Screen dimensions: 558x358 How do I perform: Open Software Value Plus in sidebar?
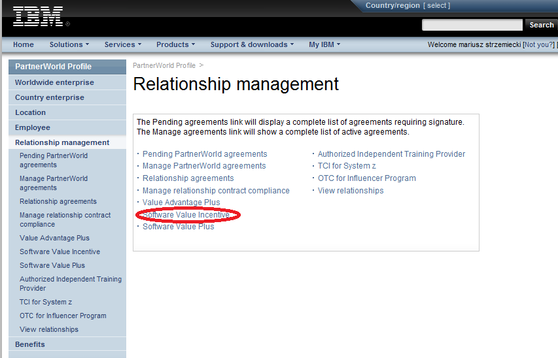[52, 266]
